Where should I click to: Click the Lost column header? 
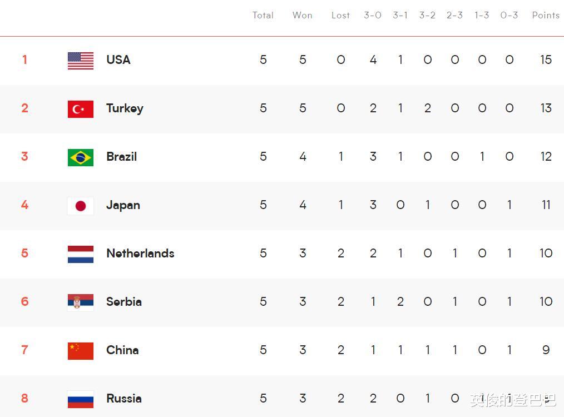[x=340, y=16]
